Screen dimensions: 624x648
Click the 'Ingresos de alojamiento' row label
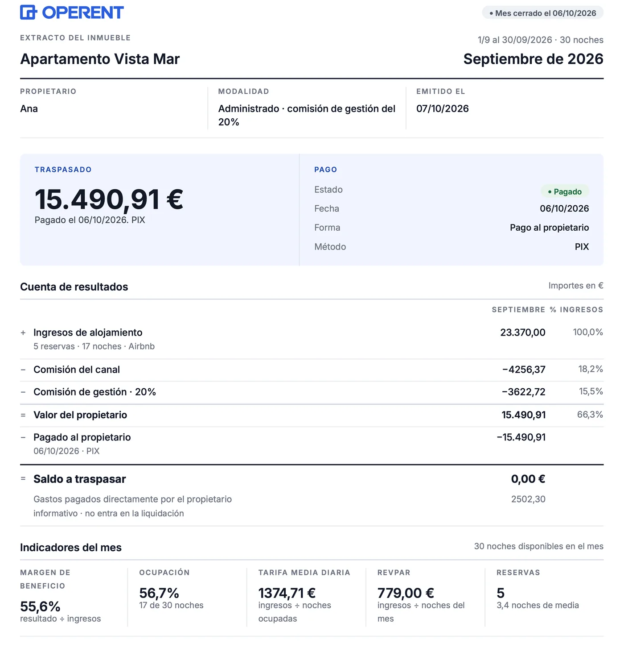[x=88, y=332]
